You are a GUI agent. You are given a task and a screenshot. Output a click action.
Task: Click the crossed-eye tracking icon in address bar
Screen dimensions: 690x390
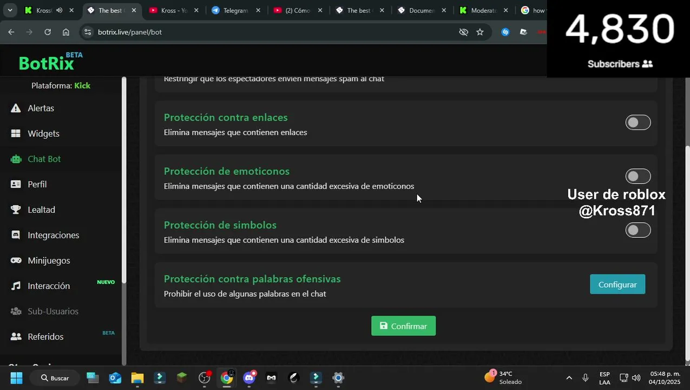pyautogui.click(x=463, y=32)
